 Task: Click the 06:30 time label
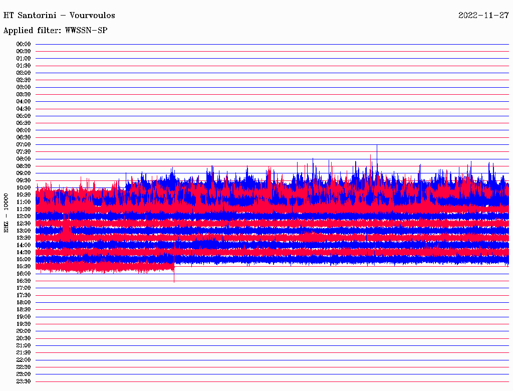pyautogui.click(x=24, y=137)
